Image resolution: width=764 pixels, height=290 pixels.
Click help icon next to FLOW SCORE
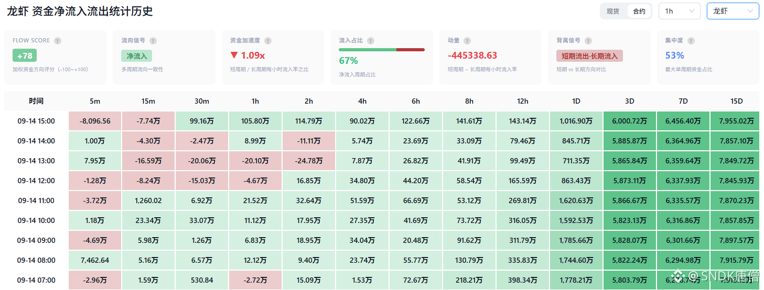click(58, 41)
